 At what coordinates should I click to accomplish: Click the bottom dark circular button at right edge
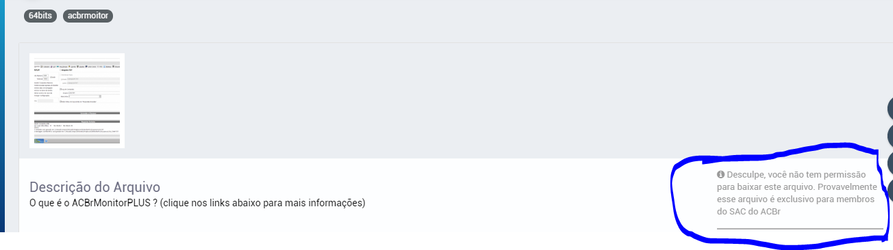pos(890,190)
